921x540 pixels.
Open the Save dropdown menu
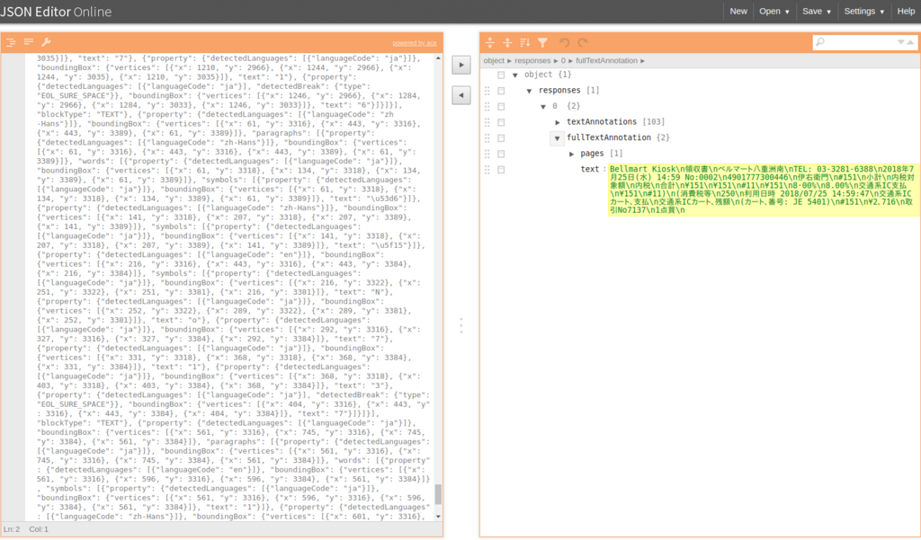pyautogui.click(x=817, y=11)
